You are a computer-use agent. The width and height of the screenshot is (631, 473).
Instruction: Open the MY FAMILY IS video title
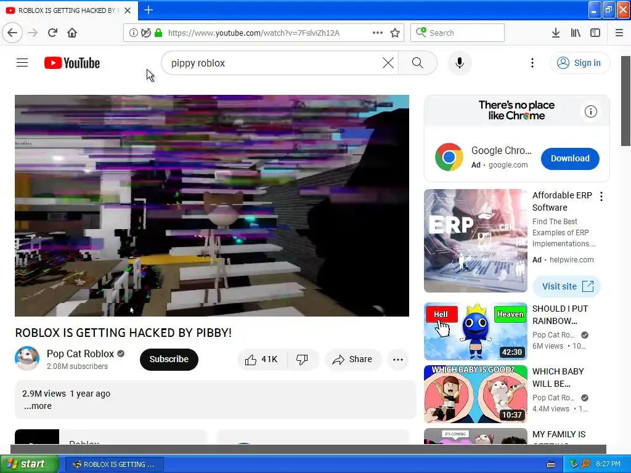pyautogui.click(x=558, y=435)
